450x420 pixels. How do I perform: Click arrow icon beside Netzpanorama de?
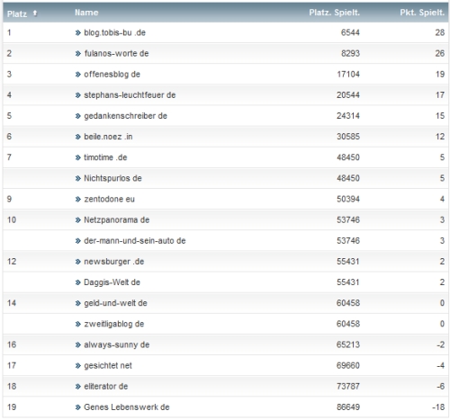[78, 220]
